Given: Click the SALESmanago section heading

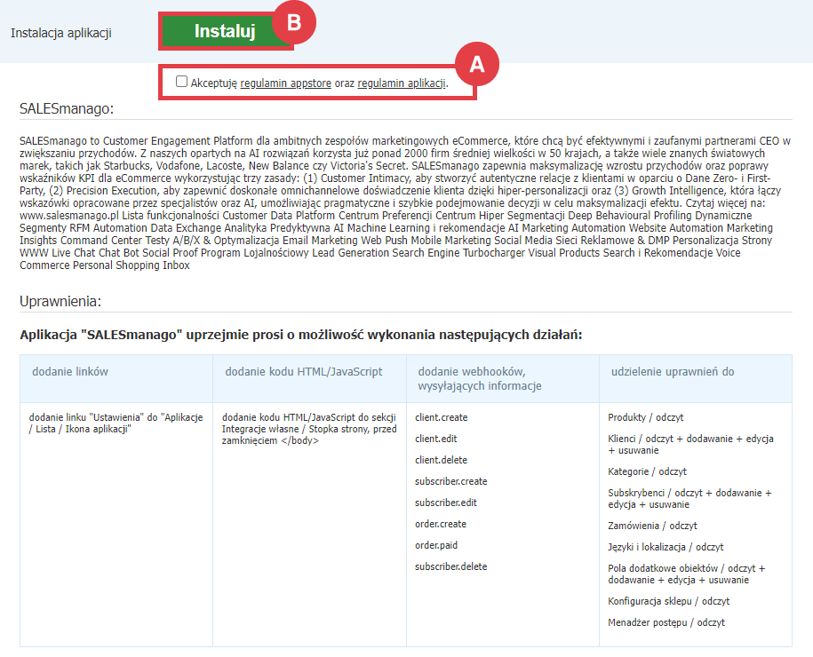Looking at the screenshot, I should tap(67, 108).
